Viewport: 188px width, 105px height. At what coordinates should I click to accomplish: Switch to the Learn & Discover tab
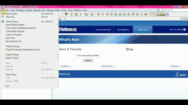point(103,29)
